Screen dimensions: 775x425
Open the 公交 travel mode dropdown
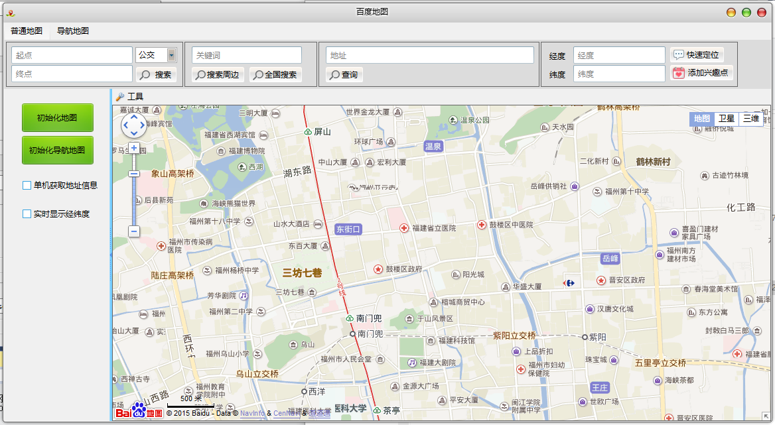pyautogui.click(x=171, y=55)
